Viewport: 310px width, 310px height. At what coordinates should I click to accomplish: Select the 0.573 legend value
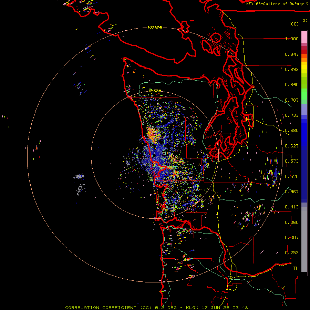(x=292, y=161)
